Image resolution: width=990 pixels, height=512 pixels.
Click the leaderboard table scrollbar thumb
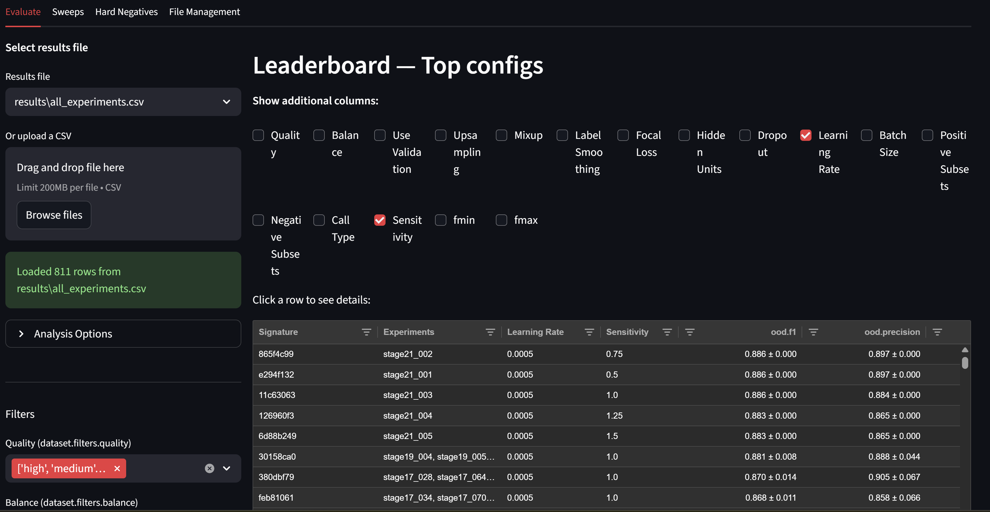[x=965, y=362]
